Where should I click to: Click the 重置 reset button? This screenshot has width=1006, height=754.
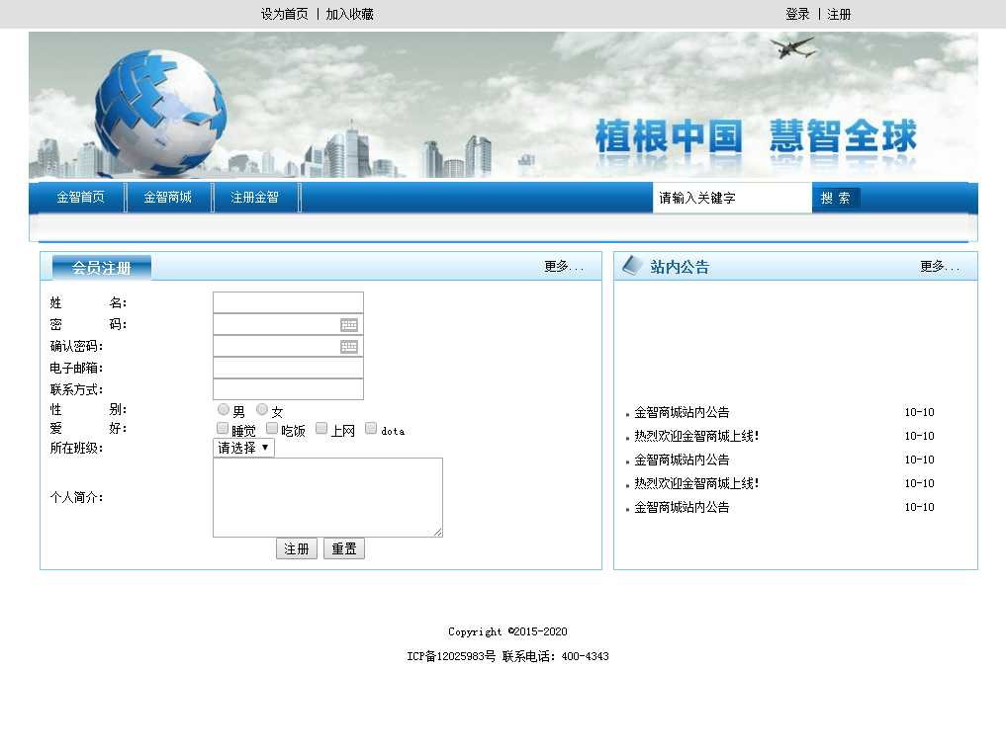pos(344,548)
